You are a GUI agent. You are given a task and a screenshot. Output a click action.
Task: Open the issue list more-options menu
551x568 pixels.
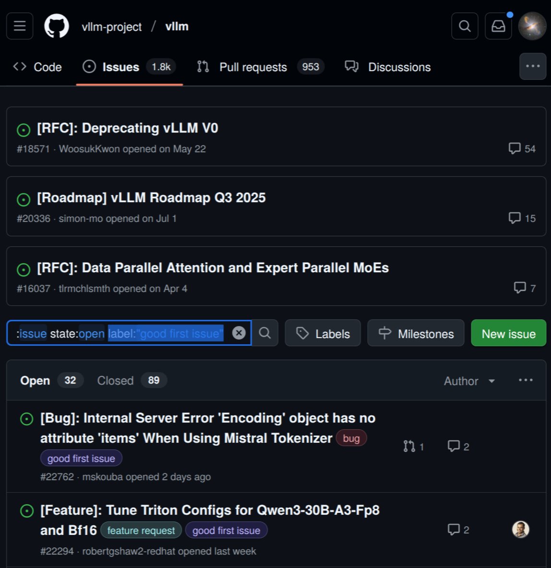tap(525, 380)
